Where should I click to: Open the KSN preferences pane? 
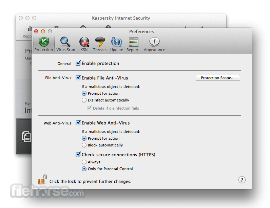[84, 44]
